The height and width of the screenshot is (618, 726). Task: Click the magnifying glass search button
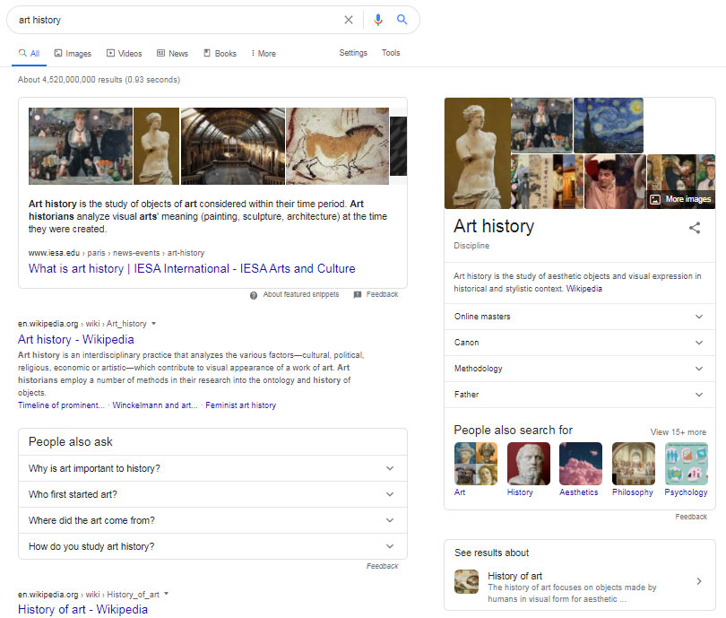click(402, 20)
